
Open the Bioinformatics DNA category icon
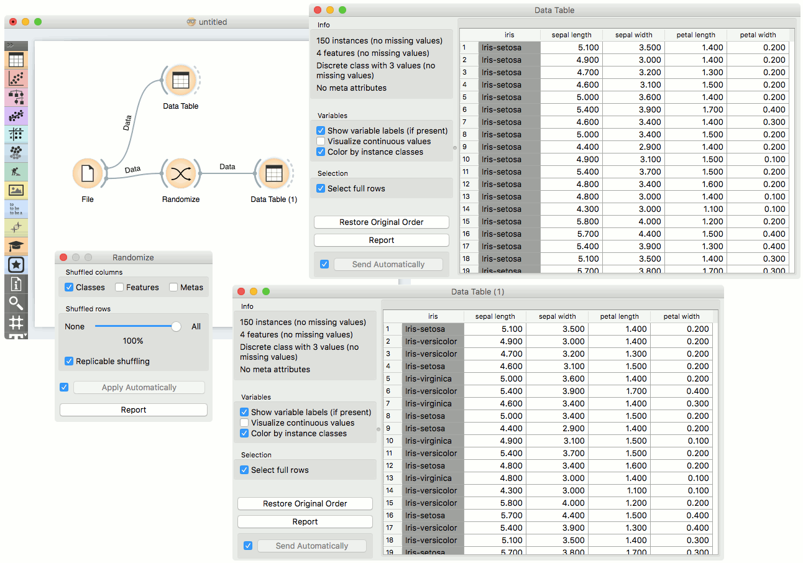[16, 227]
